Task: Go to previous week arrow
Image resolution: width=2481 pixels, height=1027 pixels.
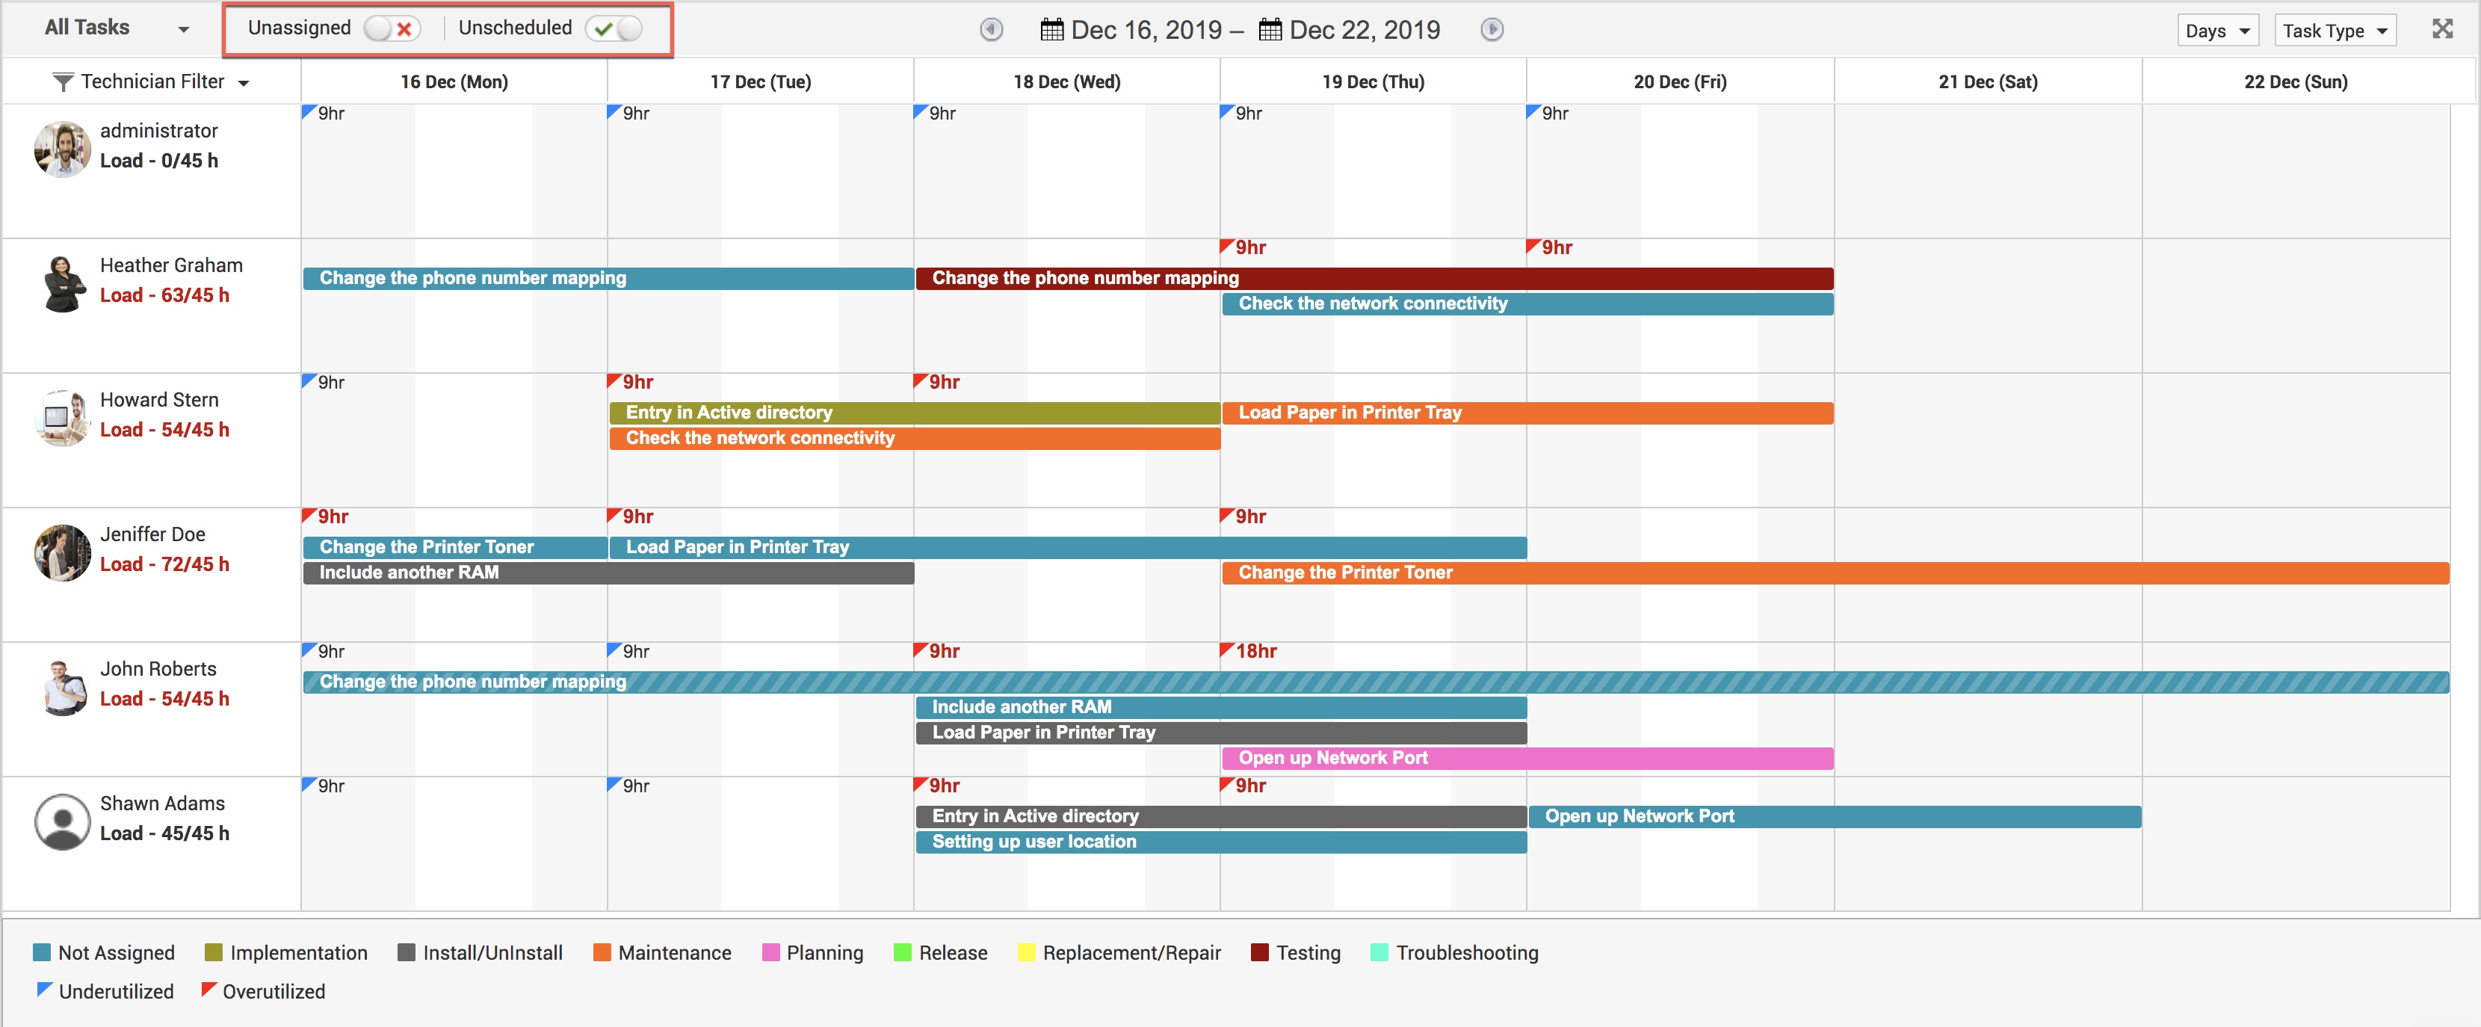Action: point(991,30)
